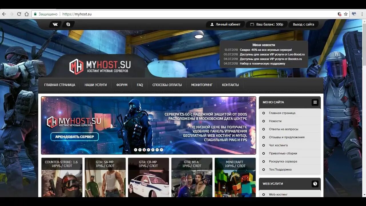Open Контакты menu item

pyautogui.click(x=230, y=85)
